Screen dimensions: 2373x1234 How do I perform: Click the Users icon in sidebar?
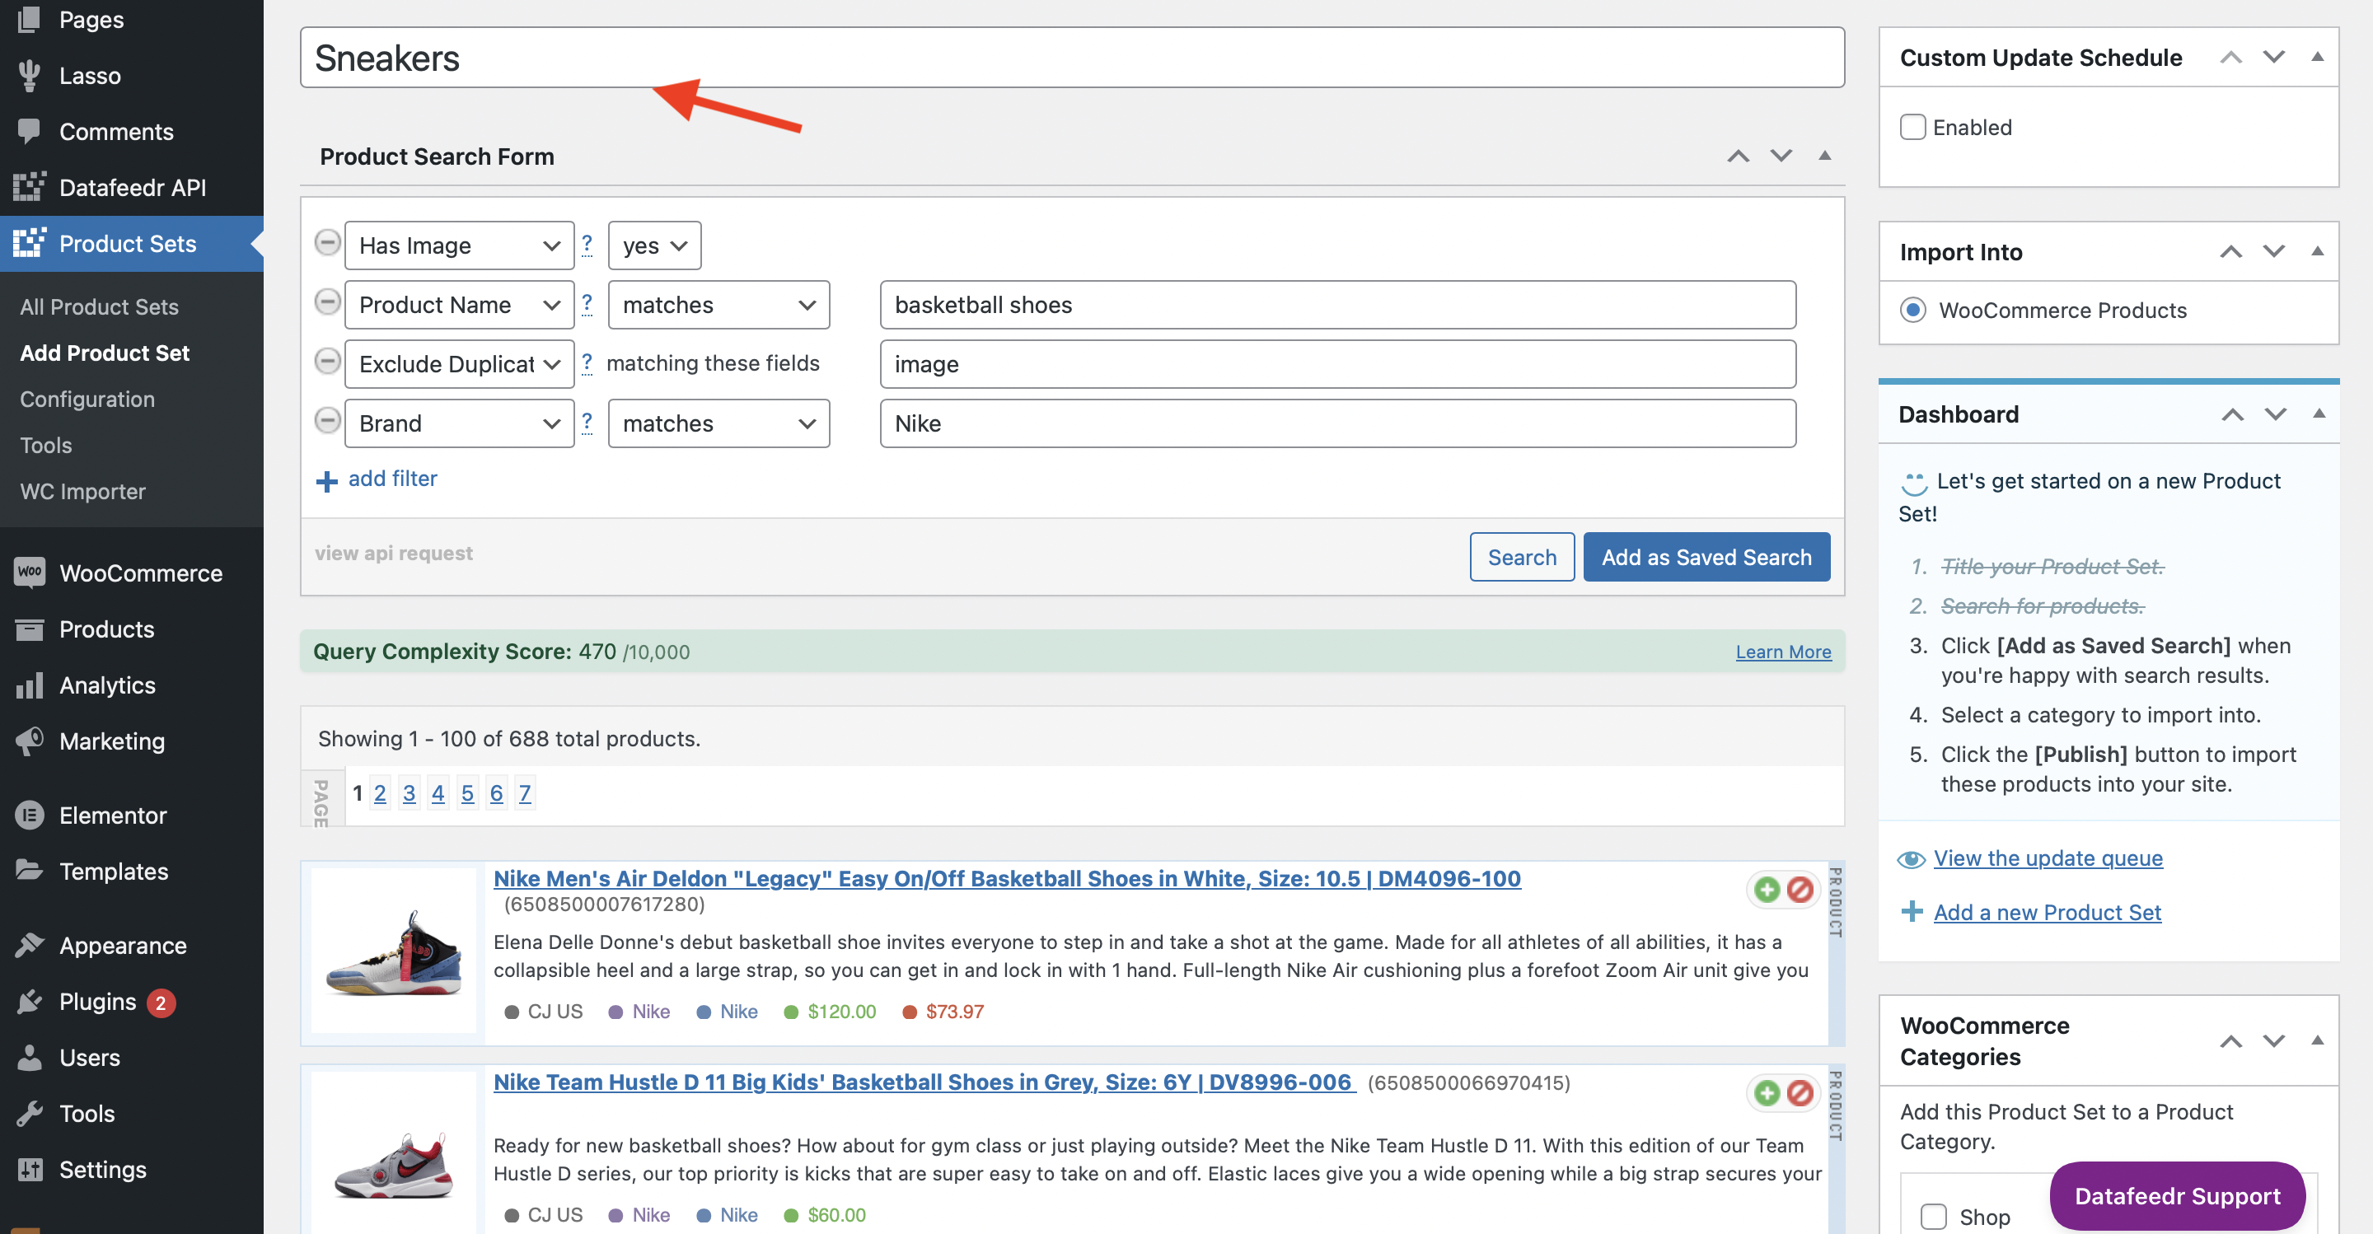[x=30, y=1057]
